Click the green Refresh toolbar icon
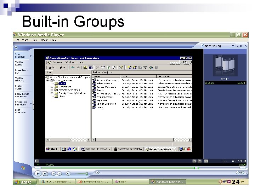 coord(108,68)
